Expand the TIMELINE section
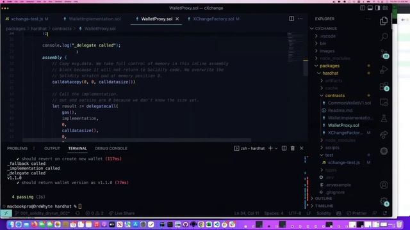 pyautogui.click(x=324, y=206)
